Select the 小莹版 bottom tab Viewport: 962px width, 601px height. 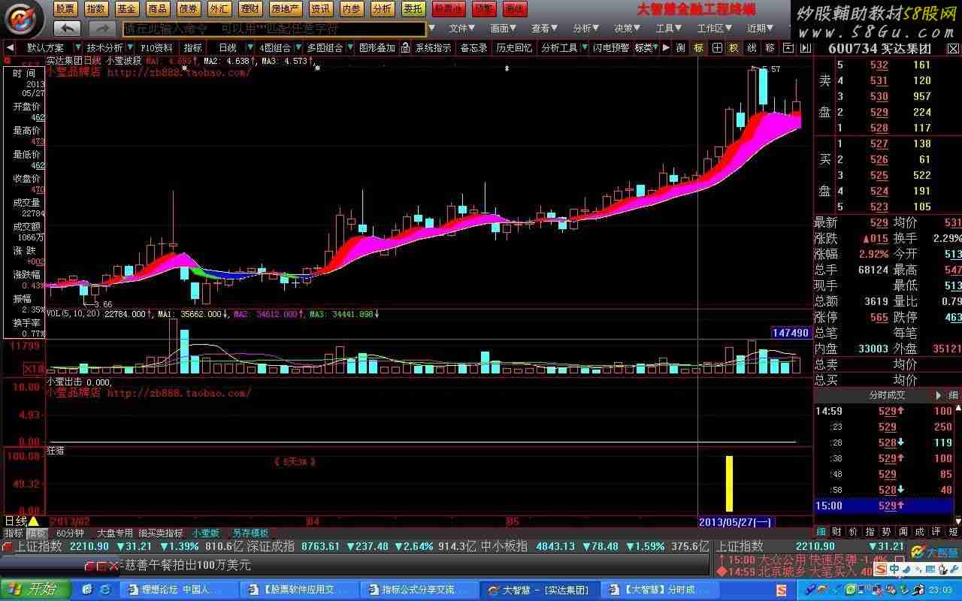[x=205, y=533]
